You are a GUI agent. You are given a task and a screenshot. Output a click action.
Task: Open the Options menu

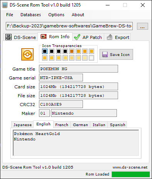point(56,15)
